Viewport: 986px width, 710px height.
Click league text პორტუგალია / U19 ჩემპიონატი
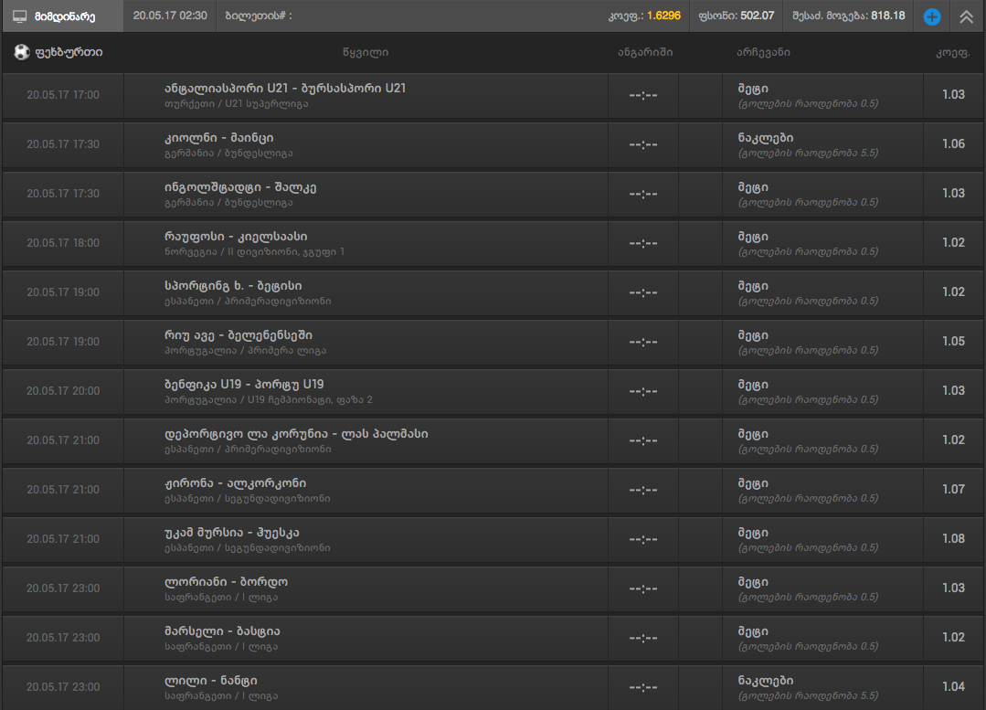pos(269,399)
